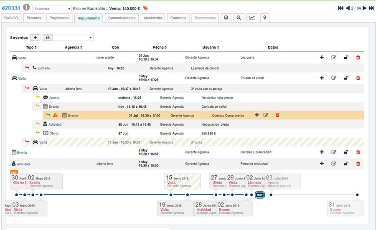Add a new event with plus button
This screenshot has width=376, height=230.
click(35, 38)
